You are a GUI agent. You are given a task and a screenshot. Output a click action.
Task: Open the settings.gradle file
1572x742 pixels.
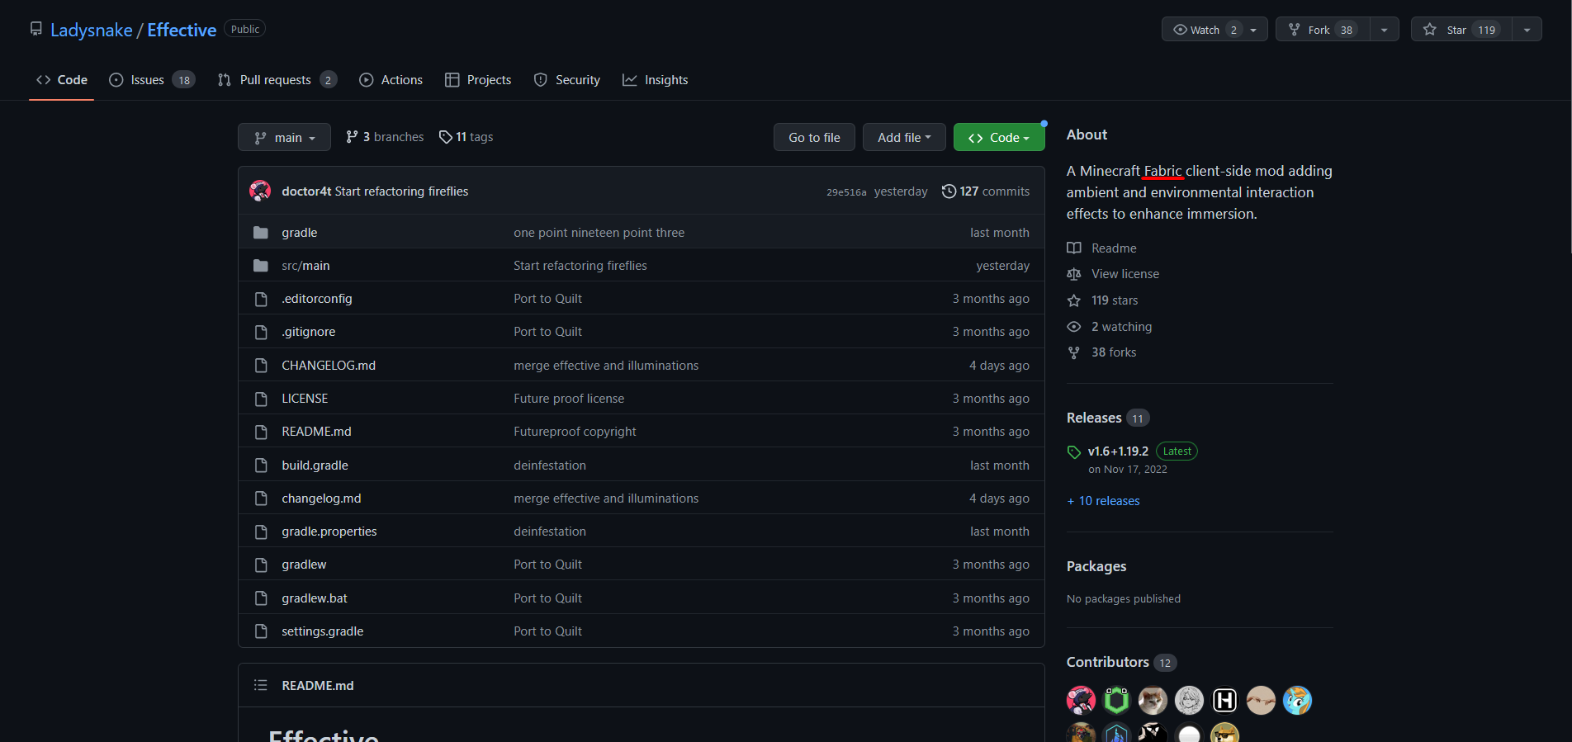tap(322, 631)
